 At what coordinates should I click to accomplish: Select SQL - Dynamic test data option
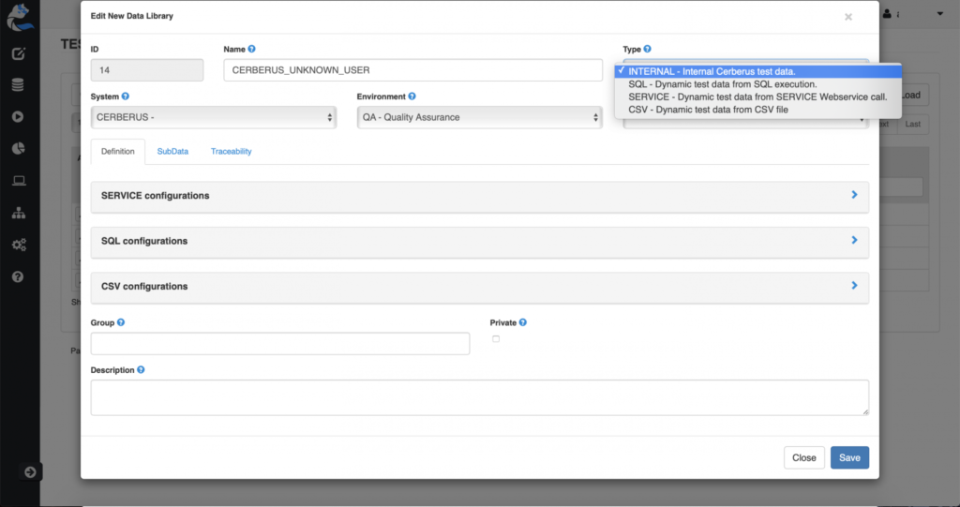tap(757, 84)
